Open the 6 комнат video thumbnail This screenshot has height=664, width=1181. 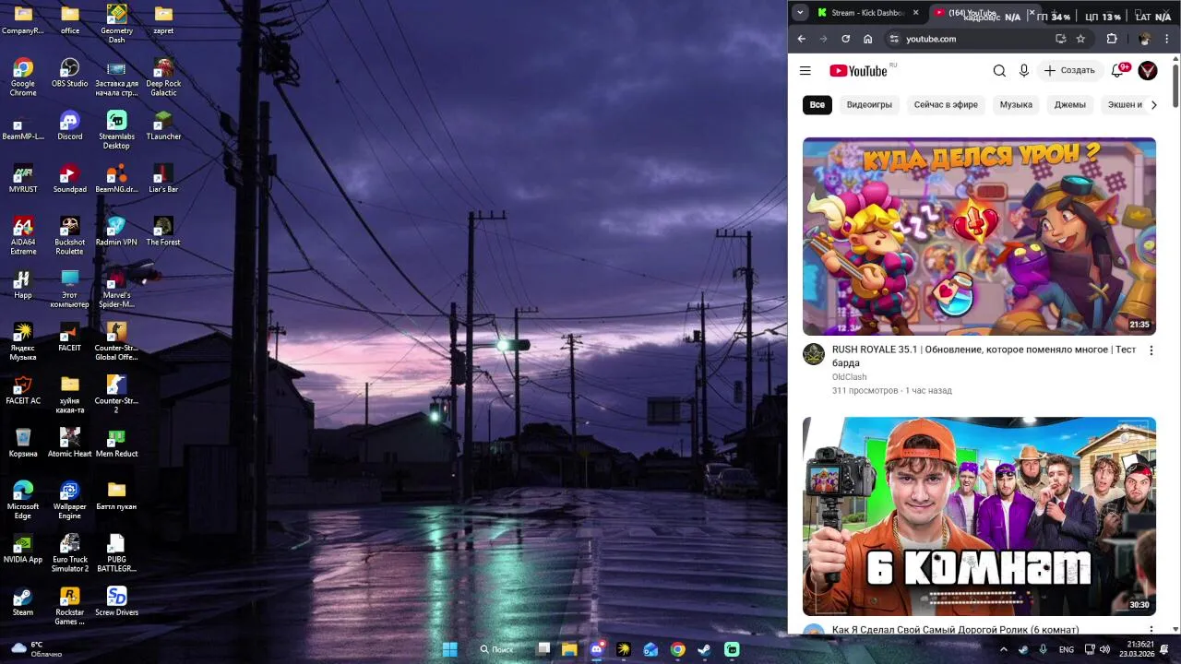coord(979,516)
